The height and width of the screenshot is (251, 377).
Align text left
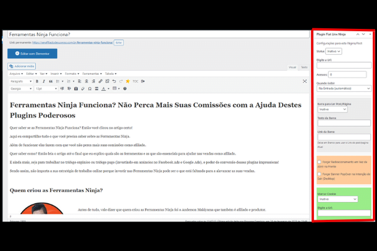pyautogui.click(x=80, y=81)
